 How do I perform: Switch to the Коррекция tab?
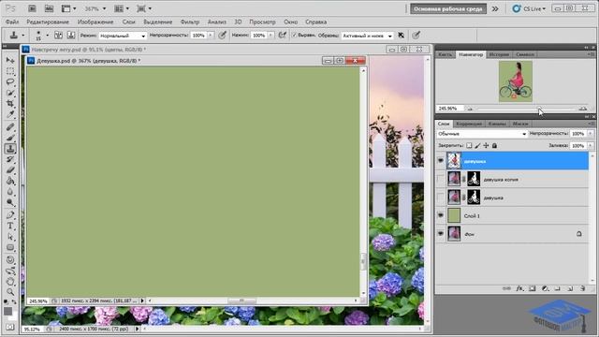pos(469,124)
